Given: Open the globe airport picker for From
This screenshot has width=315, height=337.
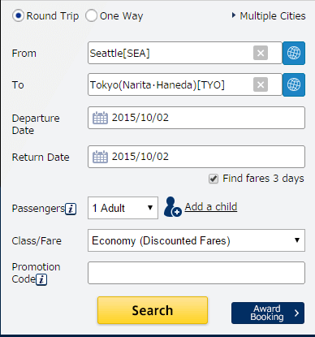Looking at the screenshot, I should pos(294,53).
